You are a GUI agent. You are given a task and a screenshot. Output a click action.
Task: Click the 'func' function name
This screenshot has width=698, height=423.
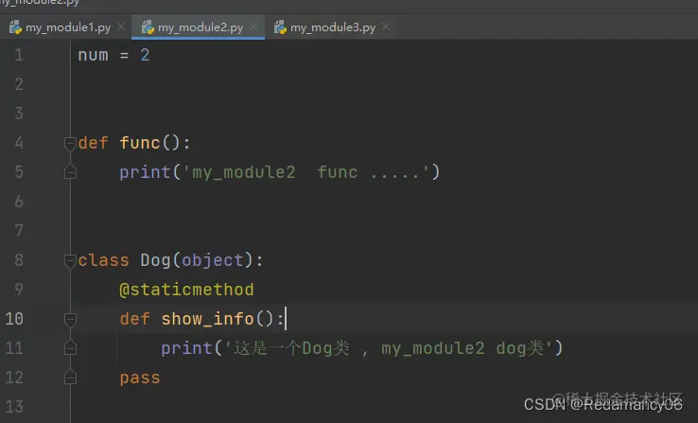click(x=140, y=143)
